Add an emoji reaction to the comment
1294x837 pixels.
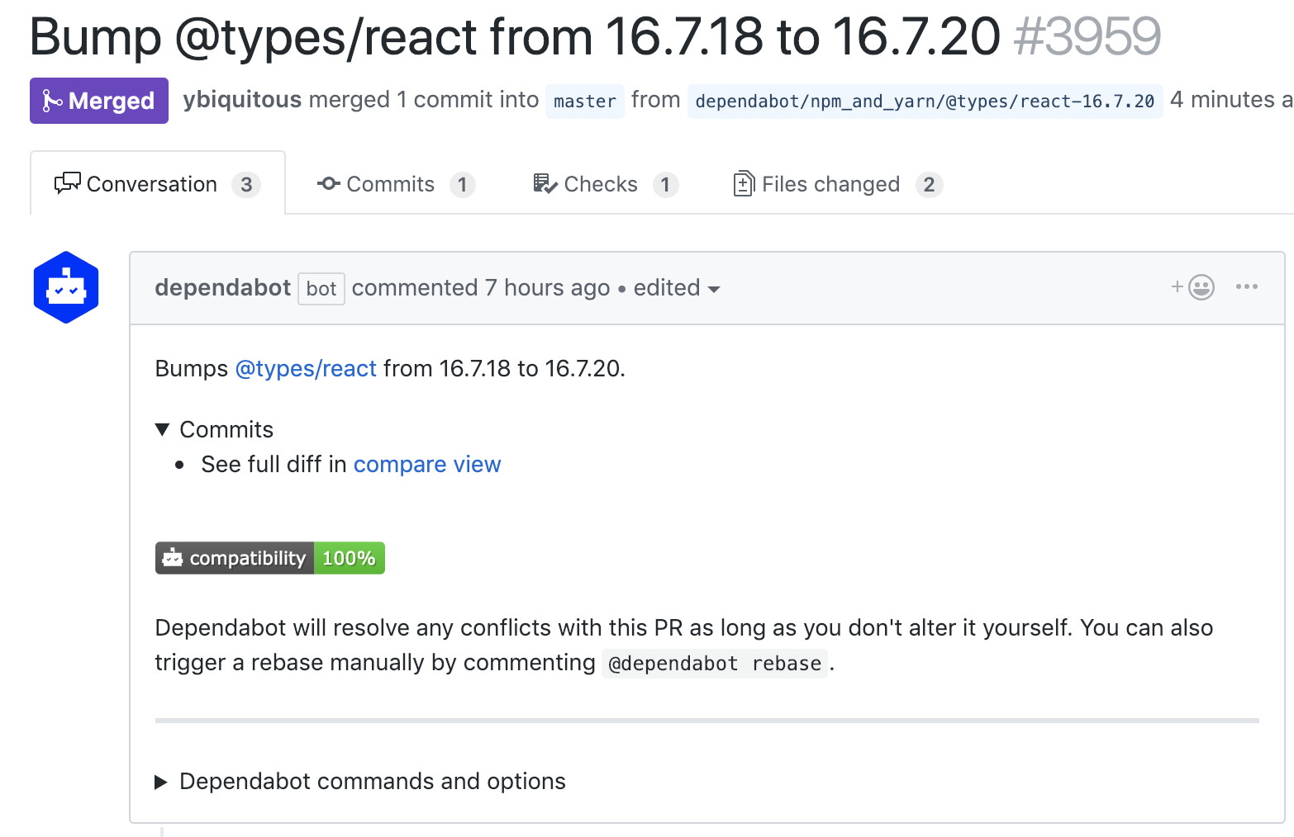coord(1192,287)
